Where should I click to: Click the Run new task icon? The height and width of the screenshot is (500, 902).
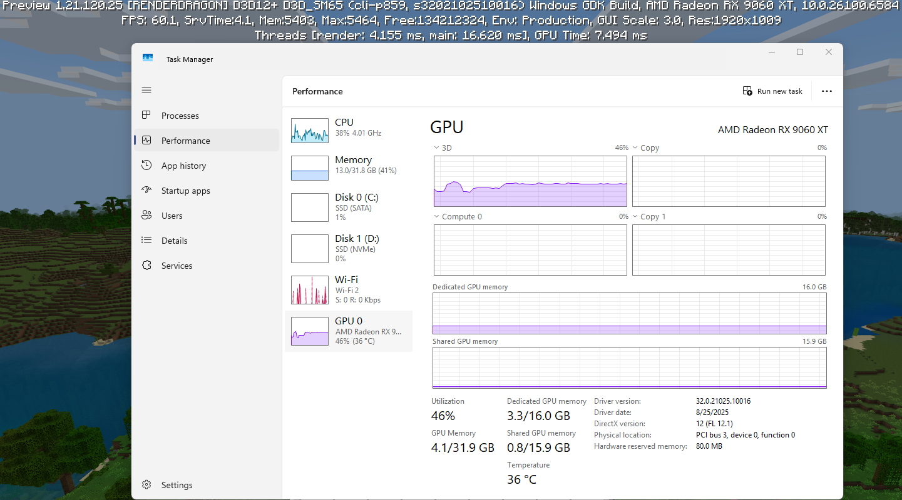(x=747, y=91)
